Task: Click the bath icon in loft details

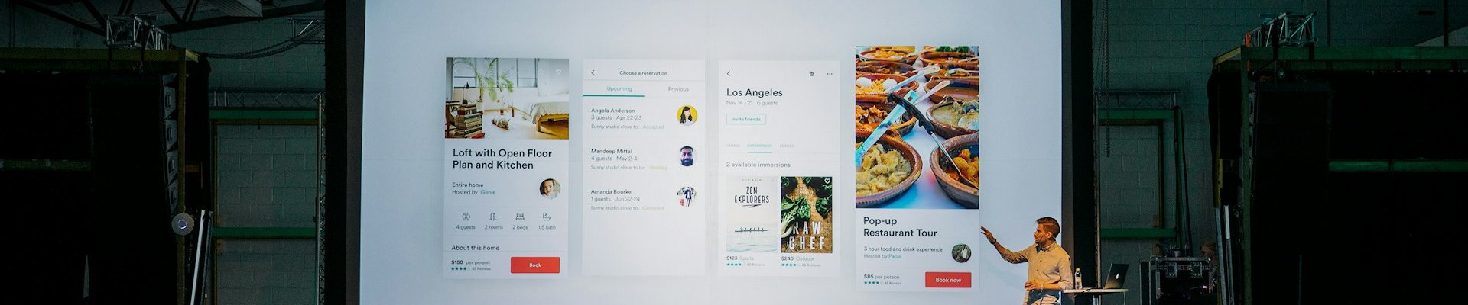Action: point(546,217)
